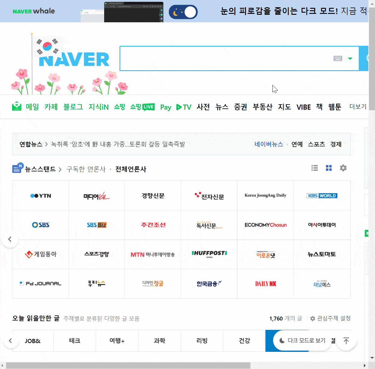Open the 한국금융 press logo
Viewport: 375px width, 369px height.
(209, 283)
